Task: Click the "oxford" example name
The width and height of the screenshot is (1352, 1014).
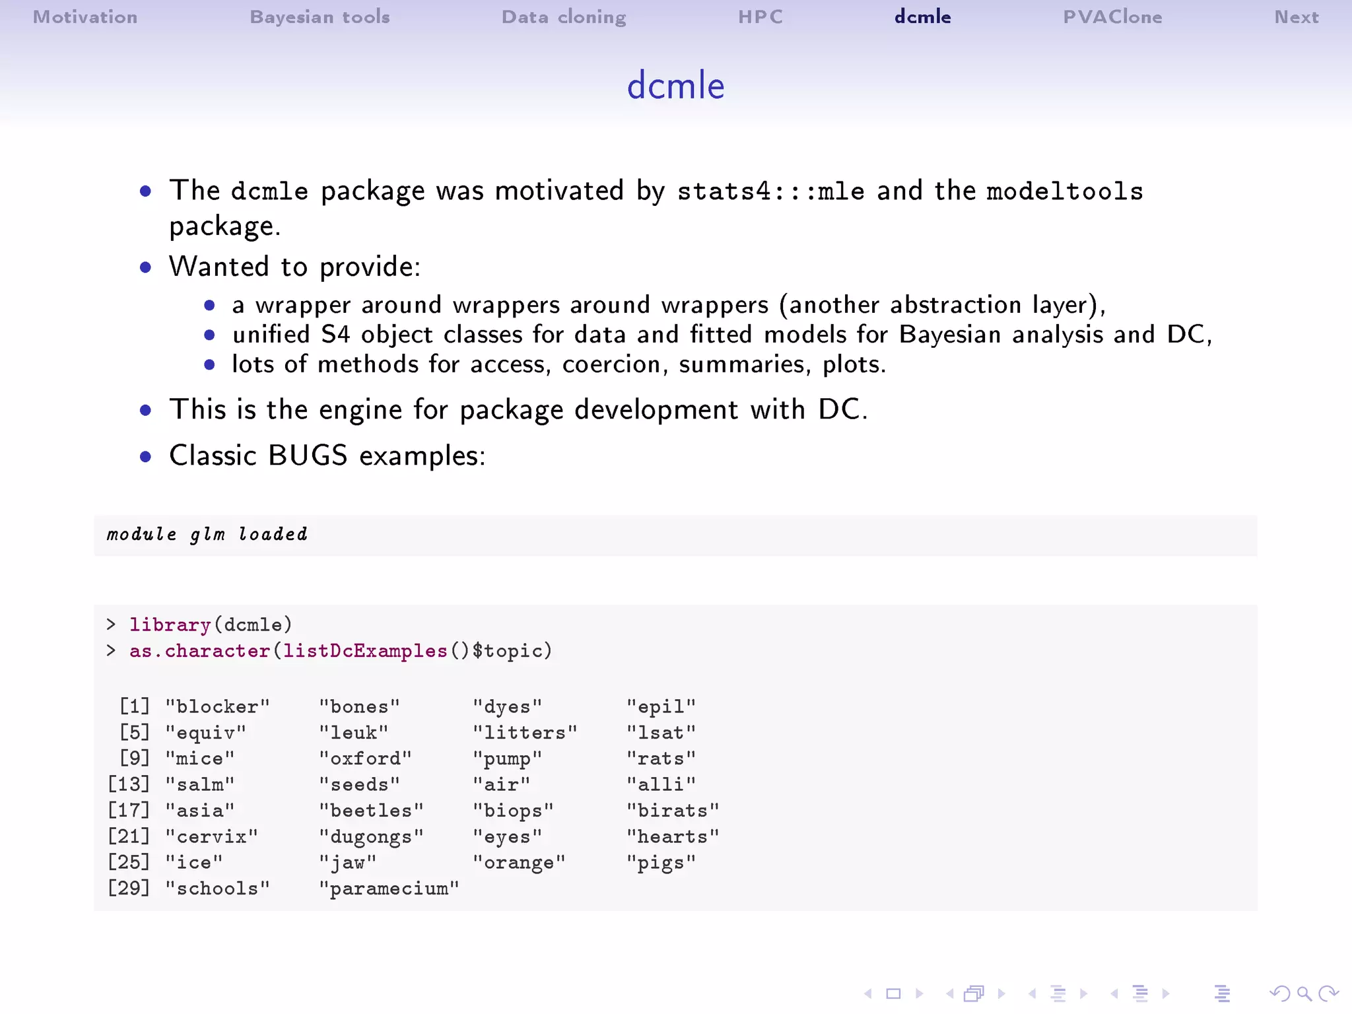Action: [366, 759]
